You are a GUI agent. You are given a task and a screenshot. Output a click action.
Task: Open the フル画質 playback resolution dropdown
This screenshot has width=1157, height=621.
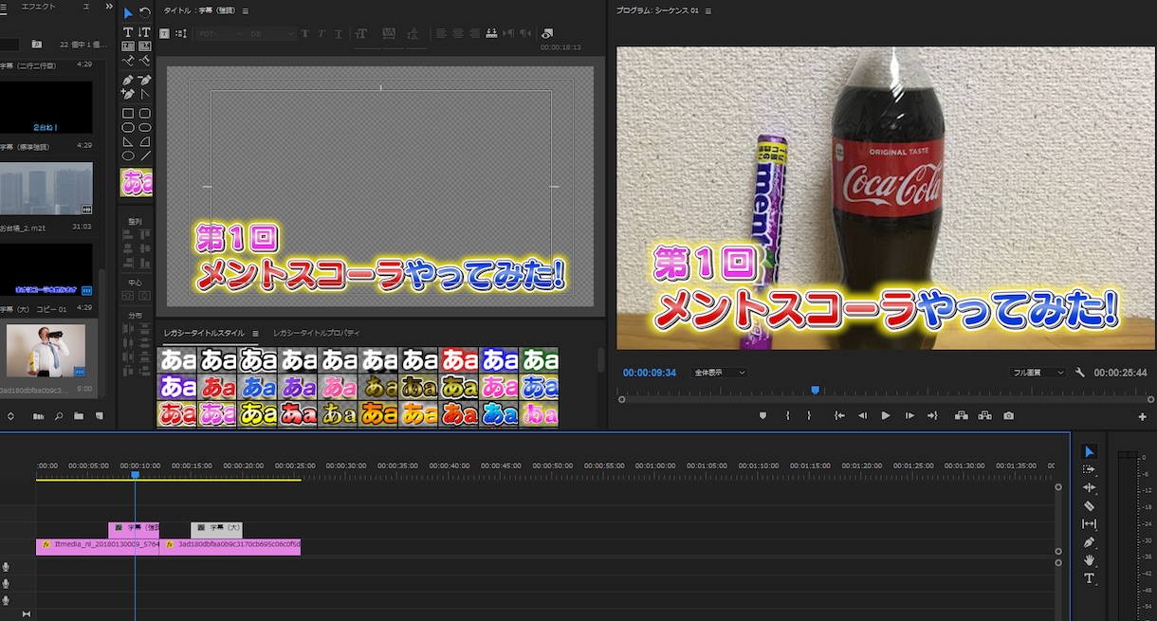tap(1037, 373)
